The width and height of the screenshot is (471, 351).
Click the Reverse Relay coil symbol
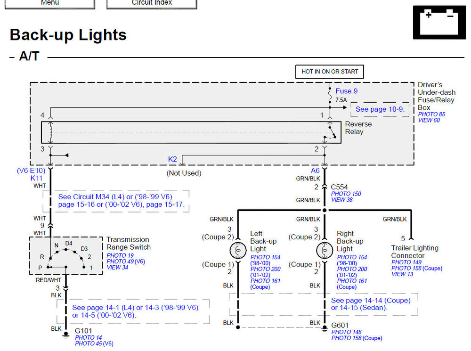50,132
